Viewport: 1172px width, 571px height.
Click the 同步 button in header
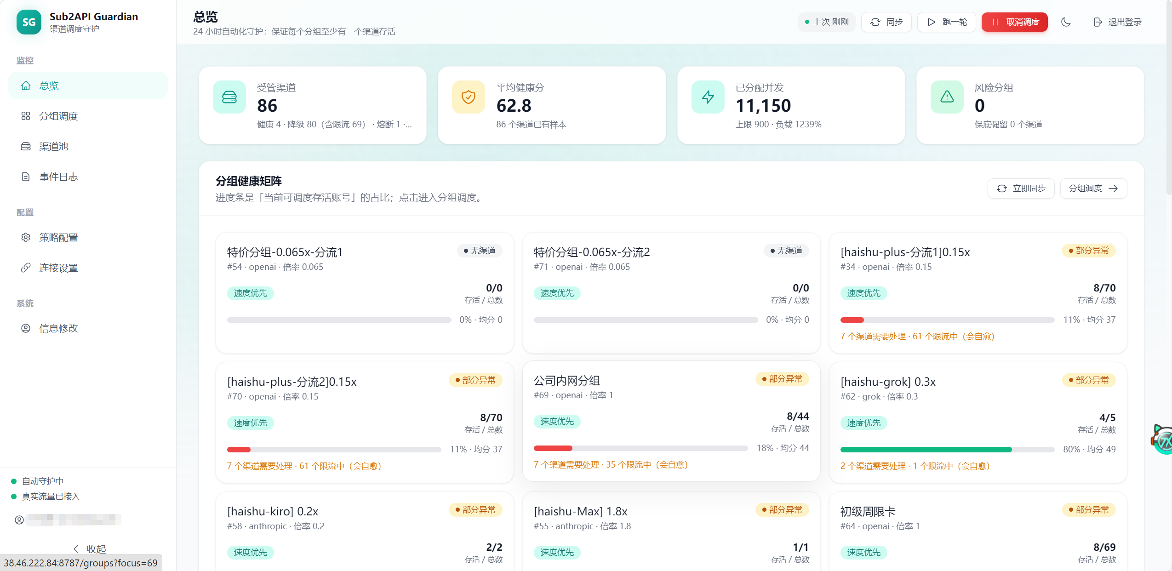(886, 22)
